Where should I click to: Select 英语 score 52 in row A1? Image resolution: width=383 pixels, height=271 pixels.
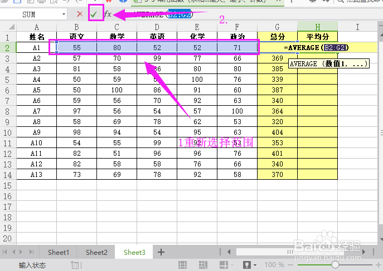[x=157, y=47]
